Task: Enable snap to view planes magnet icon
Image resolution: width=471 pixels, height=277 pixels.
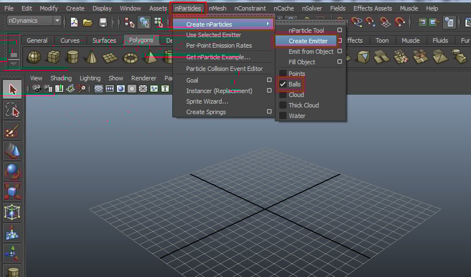Action: [x=385, y=22]
